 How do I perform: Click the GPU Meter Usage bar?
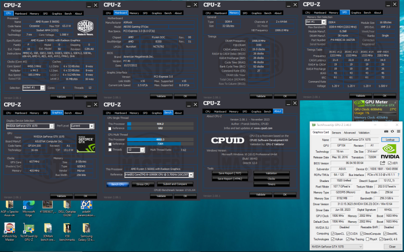(386, 113)
